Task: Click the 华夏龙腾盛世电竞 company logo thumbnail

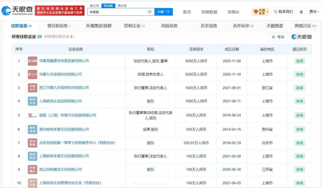Action: (32, 61)
